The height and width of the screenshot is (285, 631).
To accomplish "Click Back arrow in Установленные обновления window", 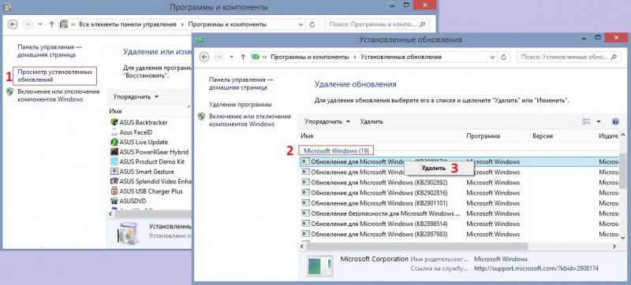I will [204, 57].
